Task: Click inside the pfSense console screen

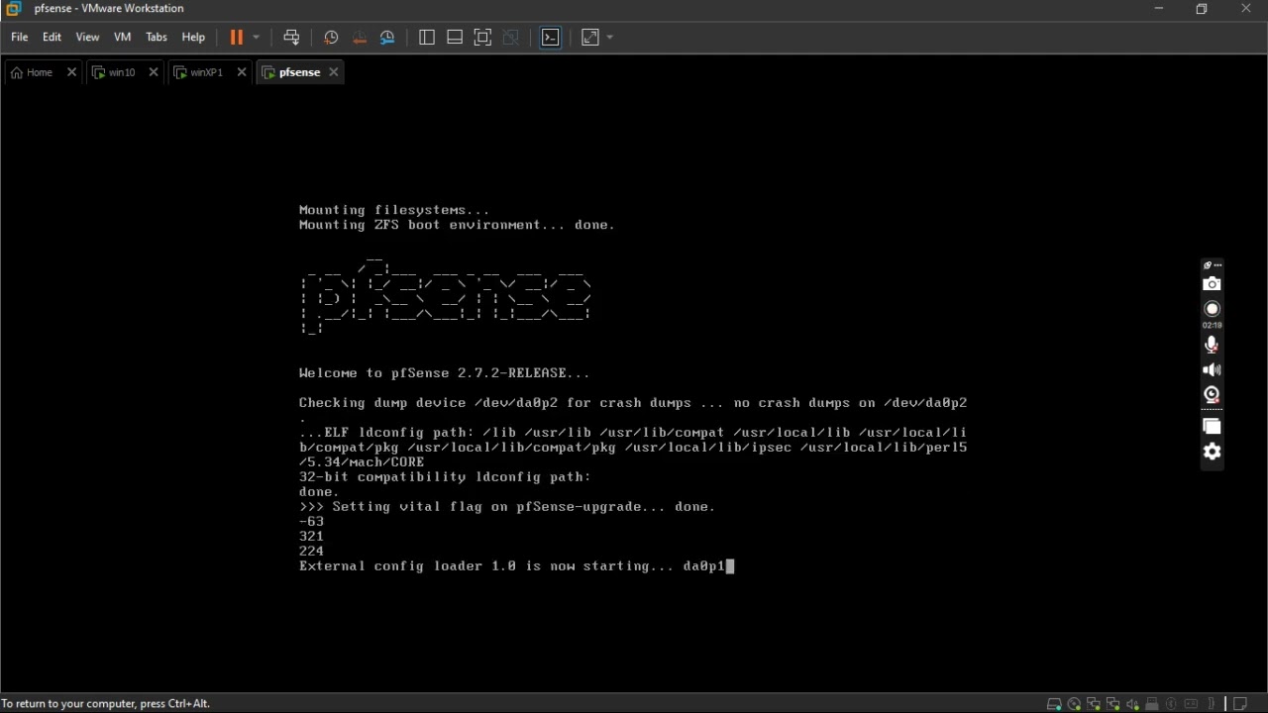Action: 634,388
